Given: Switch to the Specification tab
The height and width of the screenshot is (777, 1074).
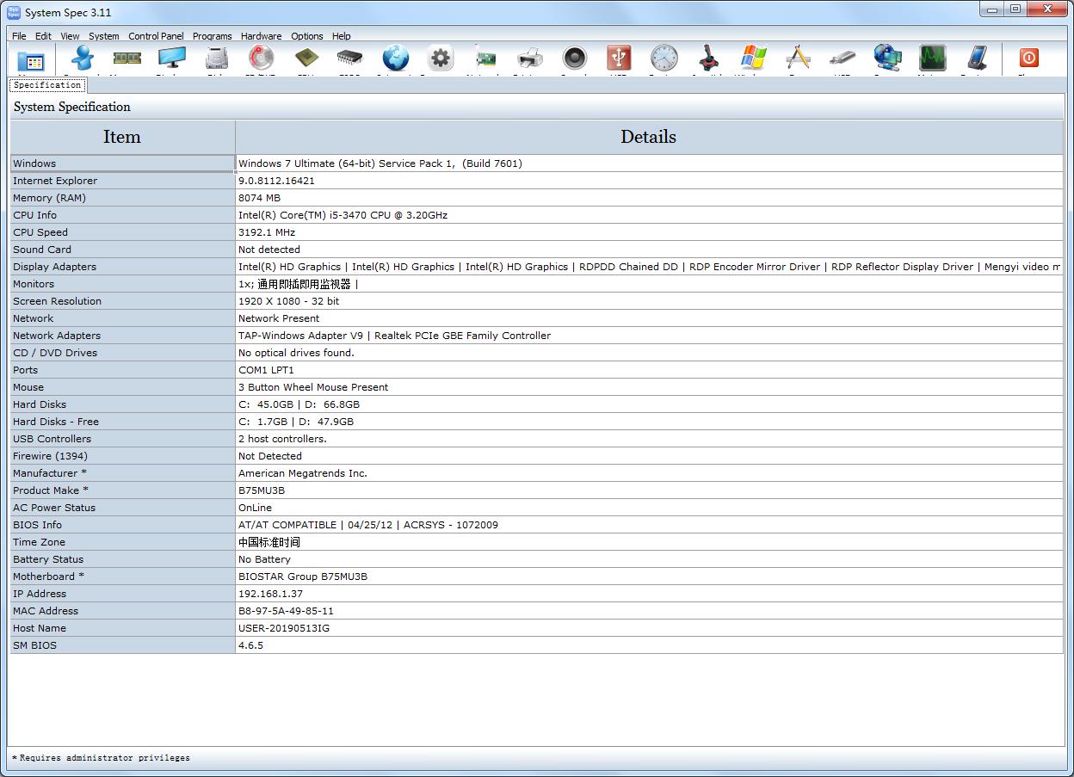Looking at the screenshot, I should 47,85.
